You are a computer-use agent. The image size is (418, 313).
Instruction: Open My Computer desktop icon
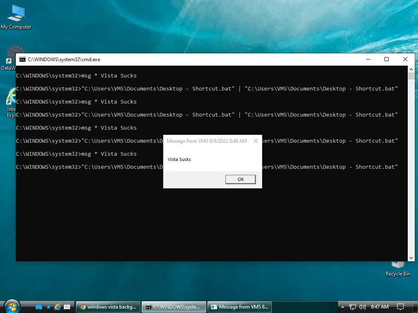click(x=16, y=16)
